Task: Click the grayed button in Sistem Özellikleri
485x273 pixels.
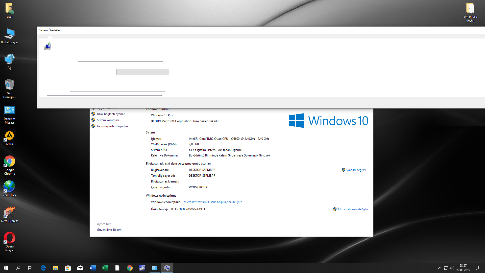Action: [x=142, y=72]
